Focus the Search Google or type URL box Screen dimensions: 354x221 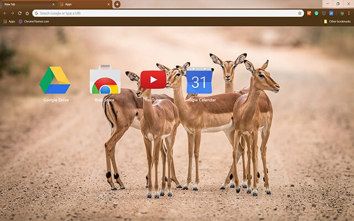[168, 13]
